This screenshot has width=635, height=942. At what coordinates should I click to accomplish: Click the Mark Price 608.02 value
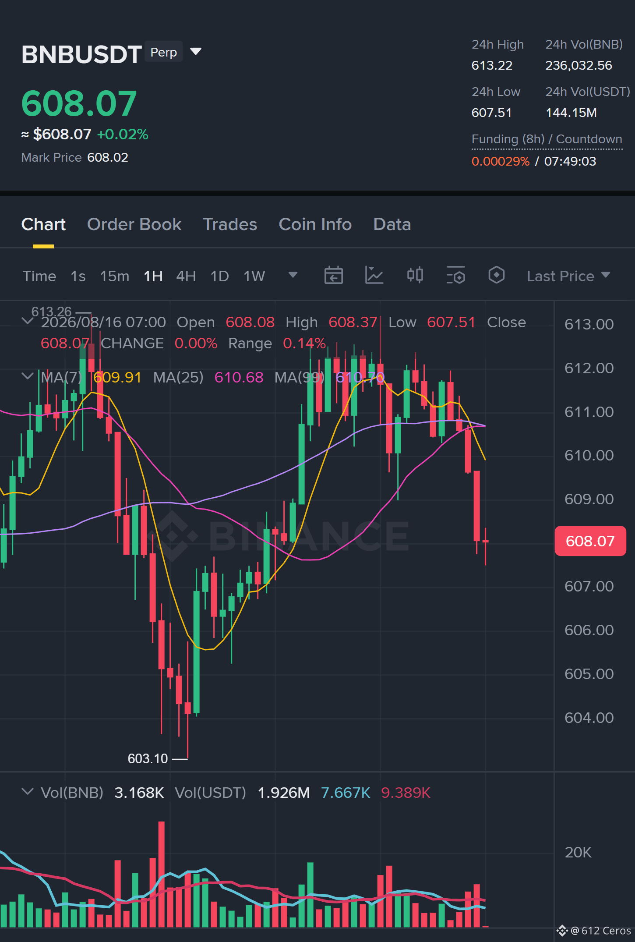point(108,157)
